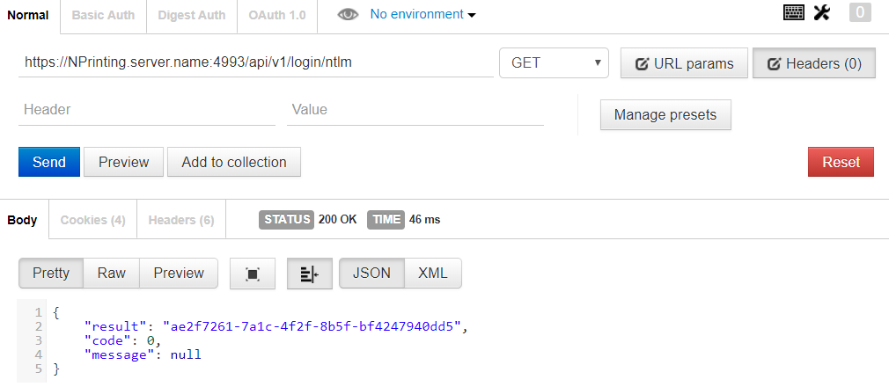Select Raw response format
The image size is (889, 387).
click(x=111, y=274)
